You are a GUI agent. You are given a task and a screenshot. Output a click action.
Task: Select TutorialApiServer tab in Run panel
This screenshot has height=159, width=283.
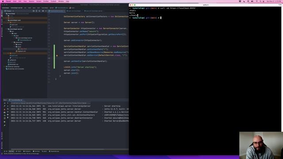click(17, 100)
